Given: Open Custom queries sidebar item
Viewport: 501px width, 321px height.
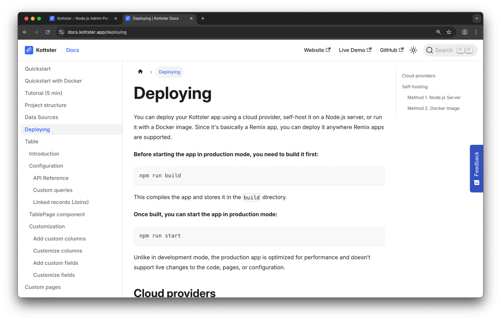Looking at the screenshot, I should (x=53, y=190).
